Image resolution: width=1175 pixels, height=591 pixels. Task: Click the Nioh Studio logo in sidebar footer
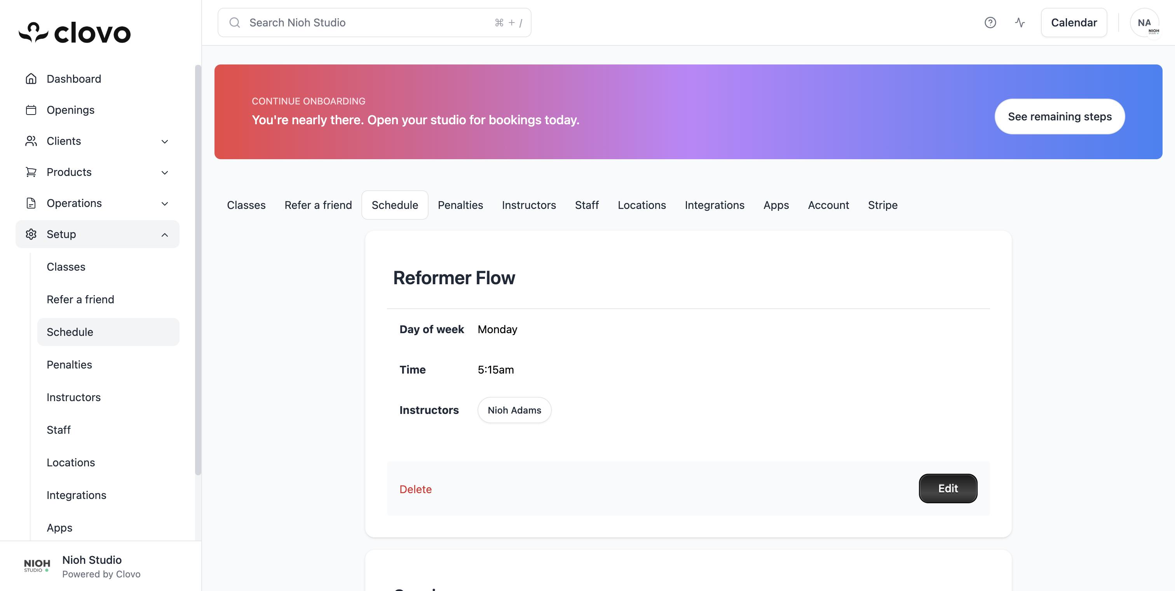coord(37,565)
